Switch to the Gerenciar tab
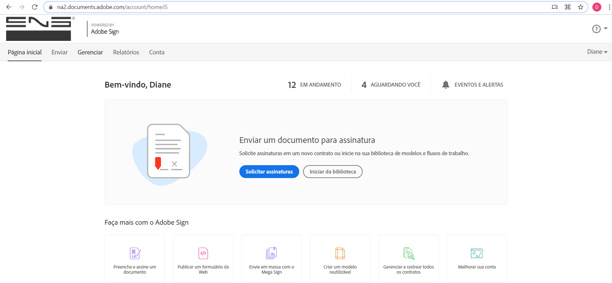 click(x=90, y=52)
